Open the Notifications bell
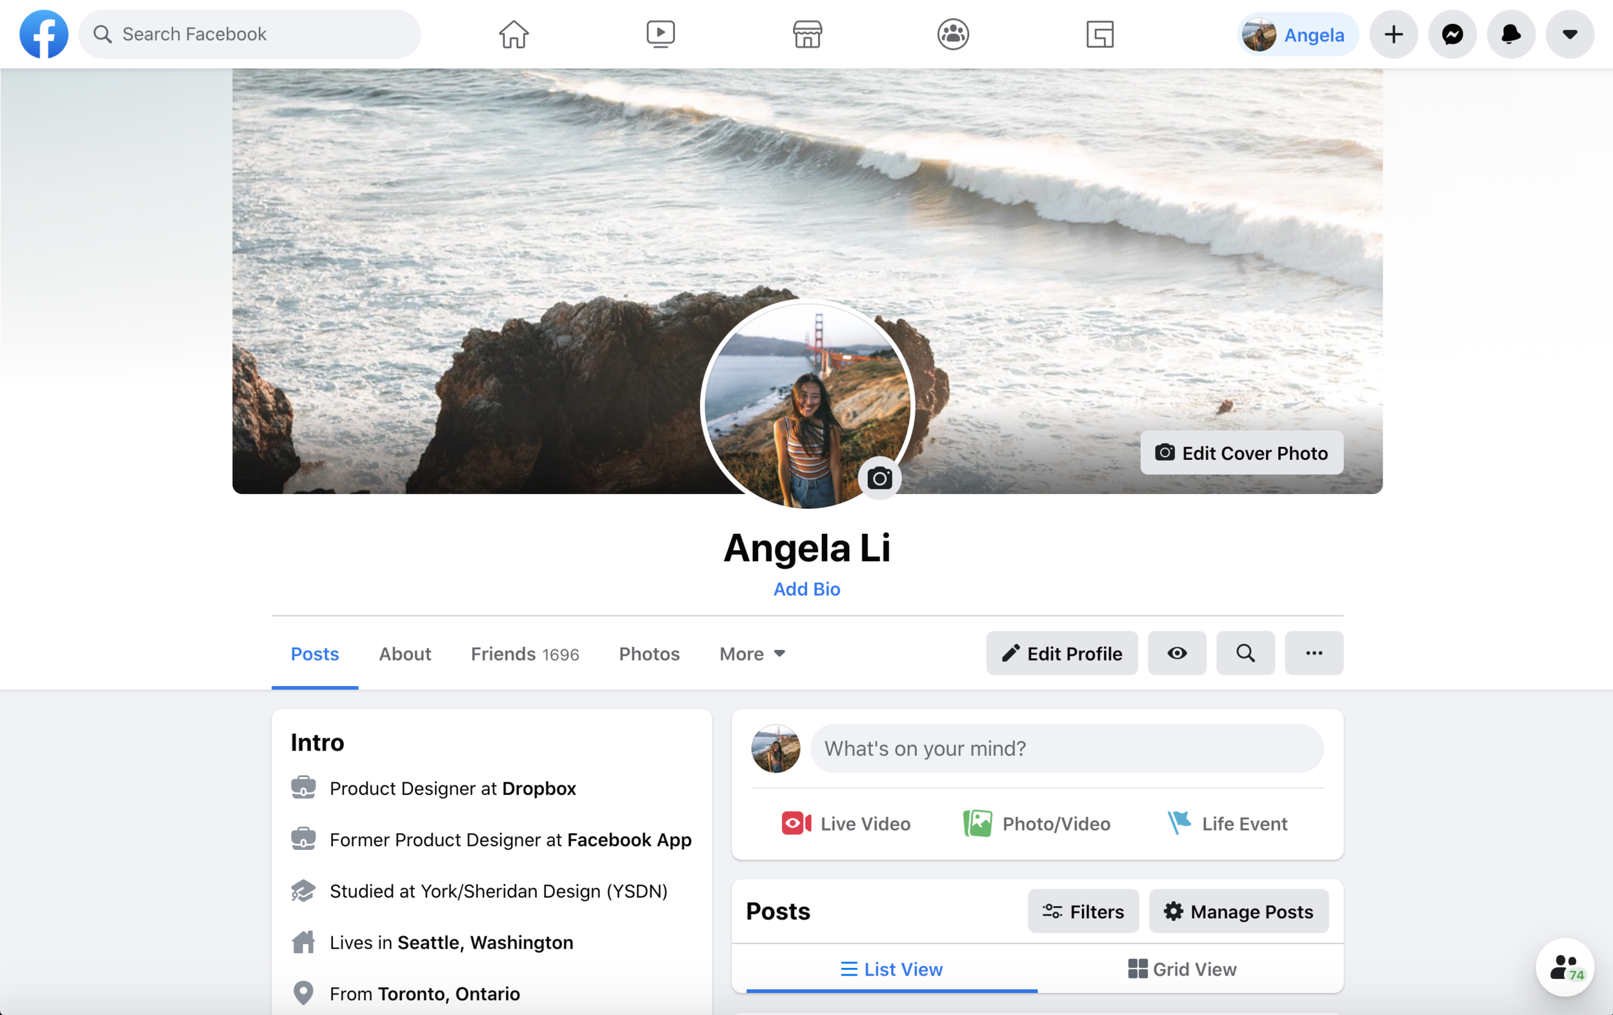Screen dimensions: 1613x1015 1510,34
